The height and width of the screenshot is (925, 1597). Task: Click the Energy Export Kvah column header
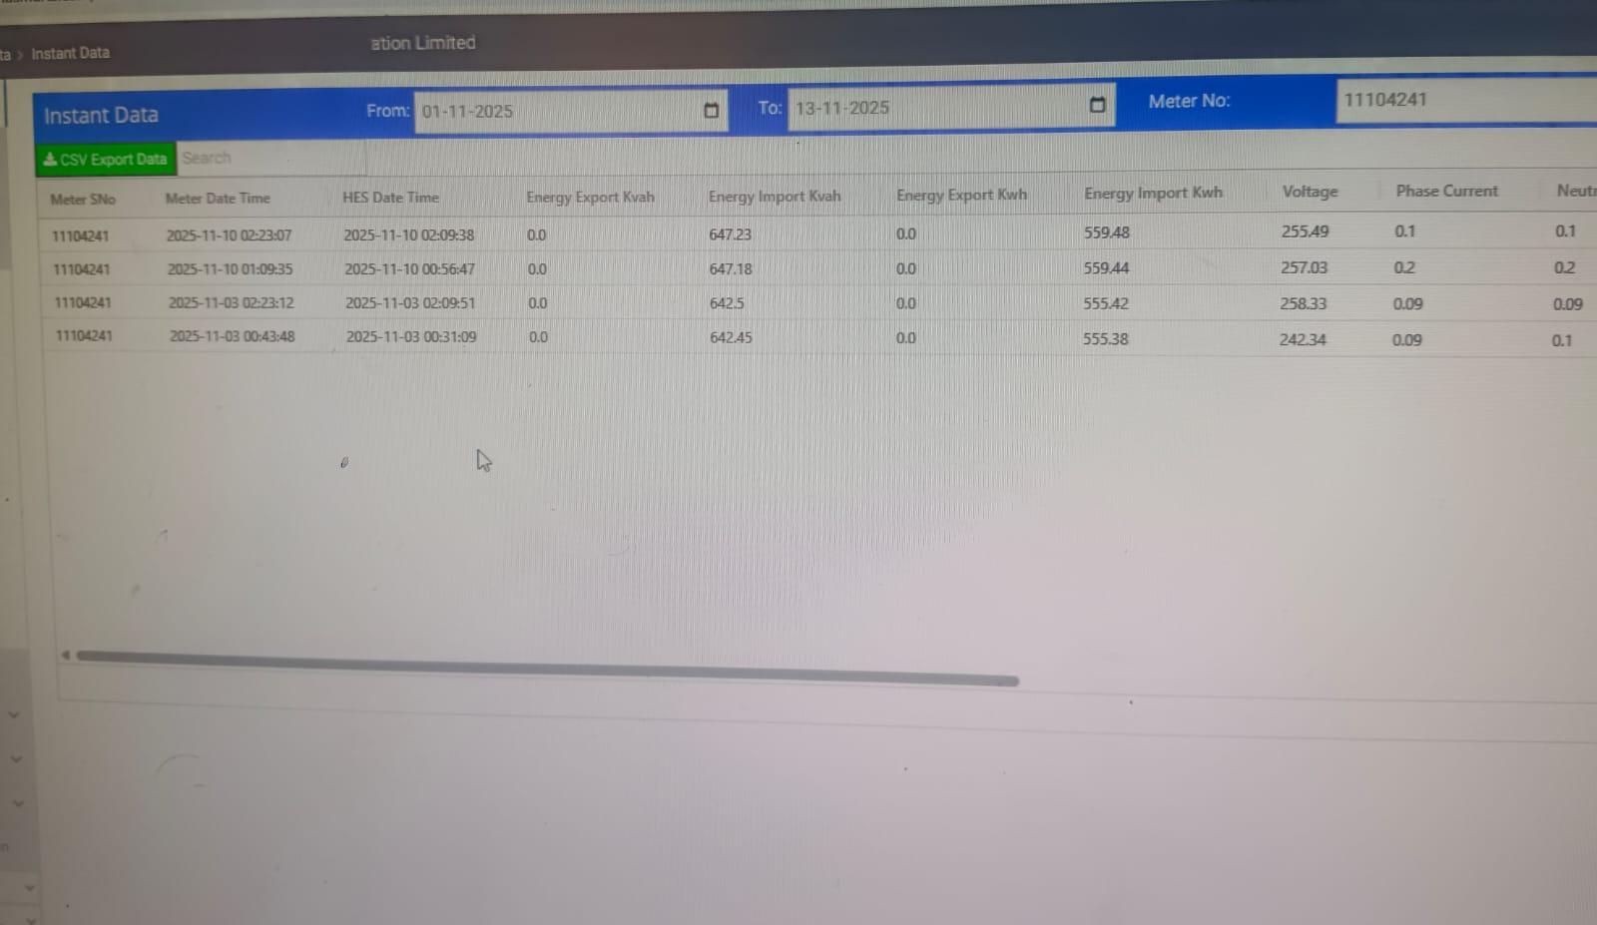click(590, 197)
